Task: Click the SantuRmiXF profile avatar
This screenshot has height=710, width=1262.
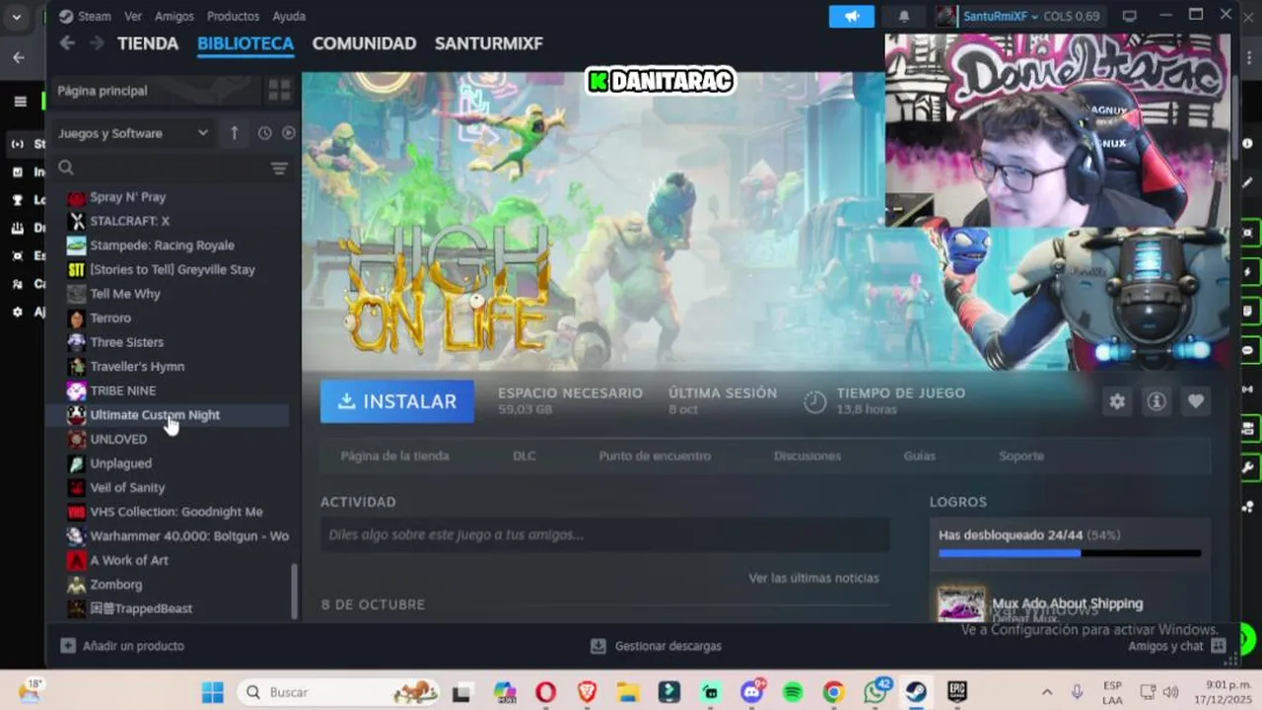Action: tap(946, 16)
